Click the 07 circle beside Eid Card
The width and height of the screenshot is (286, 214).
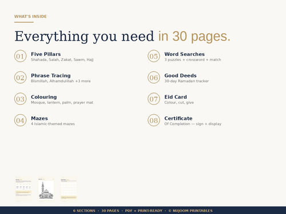(x=154, y=99)
